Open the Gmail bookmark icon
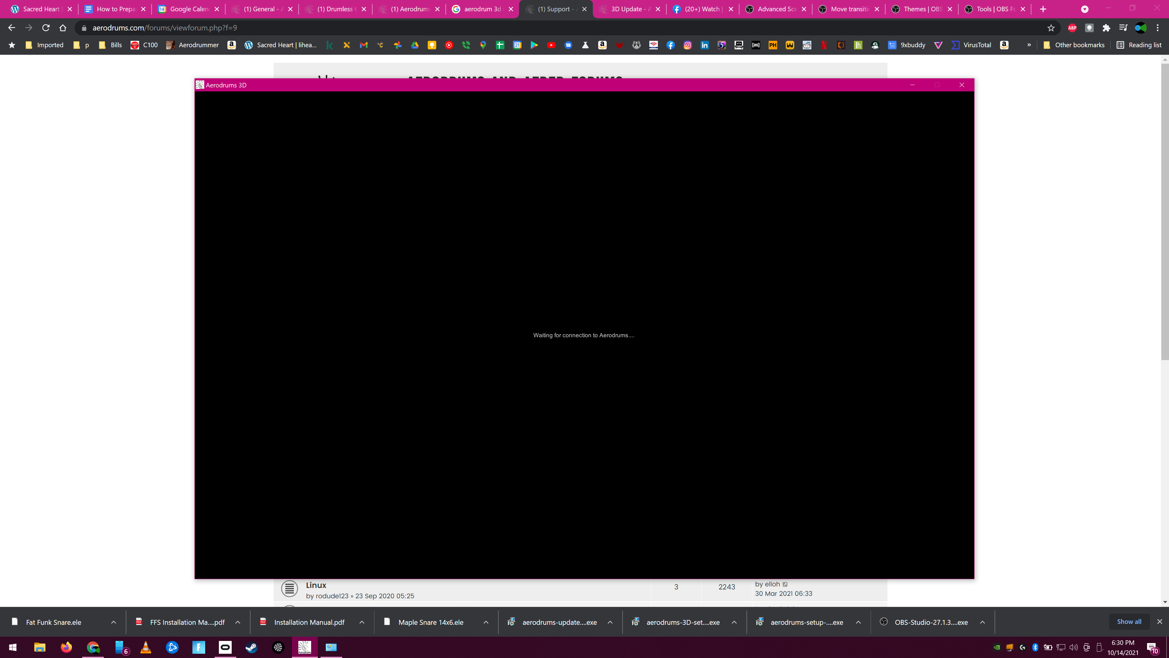This screenshot has width=1169, height=658. [363, 45]
